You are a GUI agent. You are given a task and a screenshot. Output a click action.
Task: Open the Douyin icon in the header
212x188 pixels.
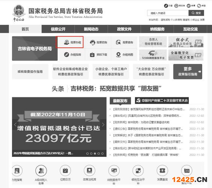tap(166, 6)
